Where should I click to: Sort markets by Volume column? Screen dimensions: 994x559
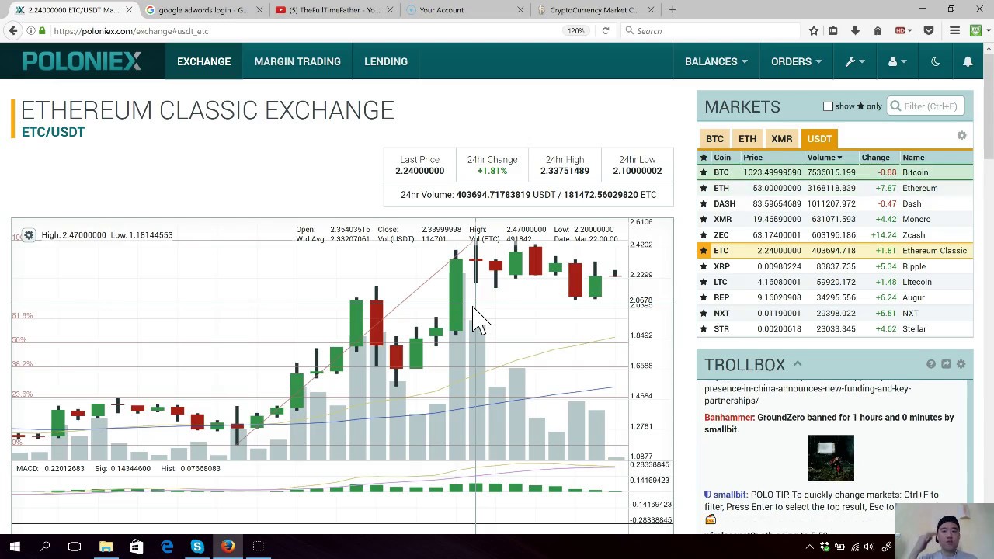824,158
